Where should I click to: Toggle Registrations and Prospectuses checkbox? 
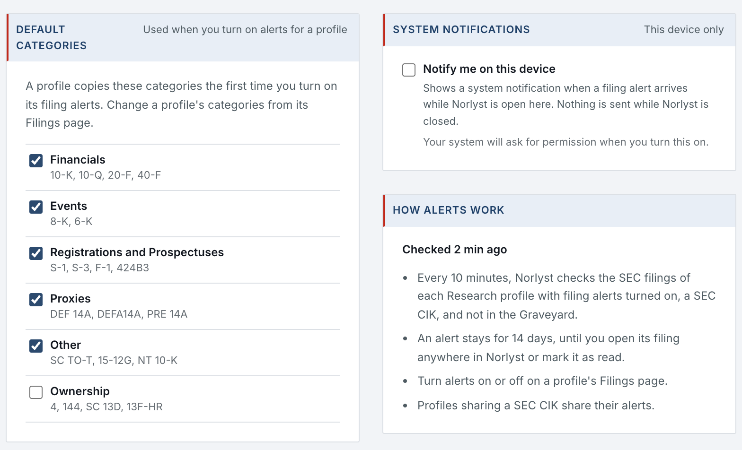pos(36,253)
